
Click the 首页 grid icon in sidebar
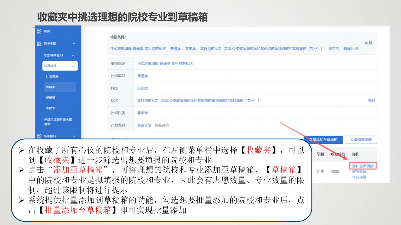39,31
